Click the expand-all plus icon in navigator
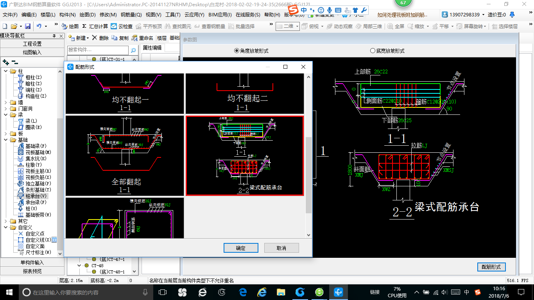This screenshot has height=300, width=534. click(5, 62)
